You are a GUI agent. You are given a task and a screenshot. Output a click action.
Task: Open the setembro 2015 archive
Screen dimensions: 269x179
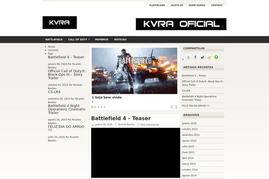191,135
